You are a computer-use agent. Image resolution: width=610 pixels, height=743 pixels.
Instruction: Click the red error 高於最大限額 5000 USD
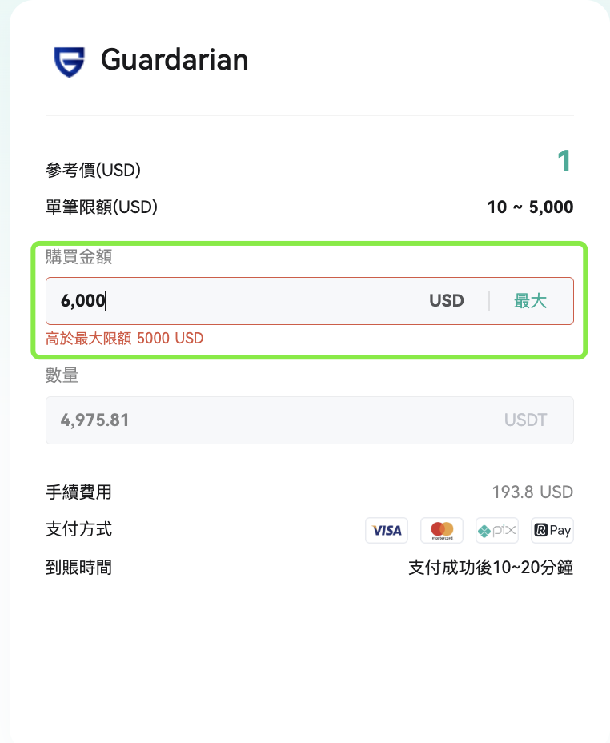(x=125, y=339)
